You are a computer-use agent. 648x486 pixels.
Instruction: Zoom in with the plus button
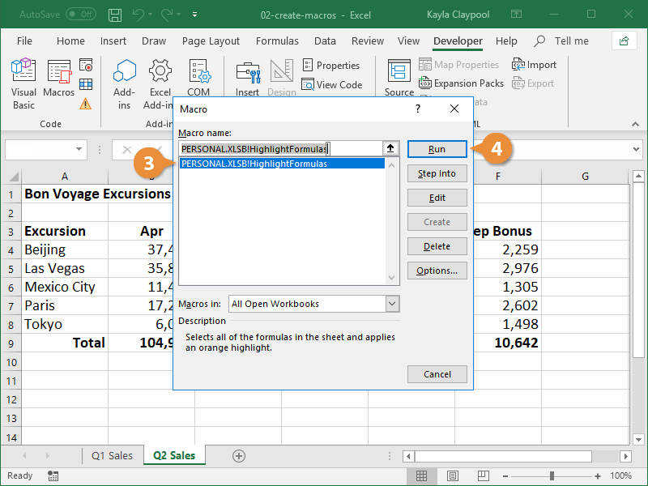[x=598, y=476]
